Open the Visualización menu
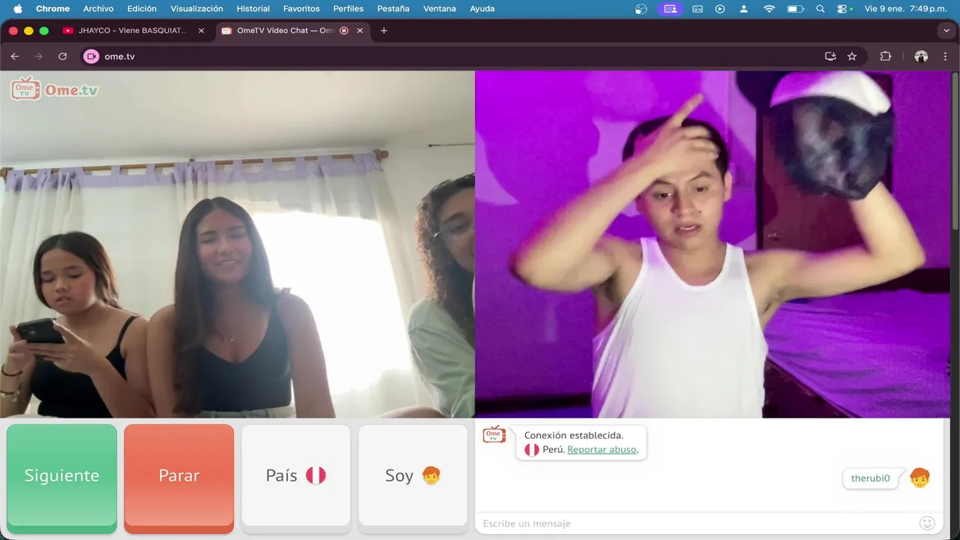Screen dimensions: 960x540 [x=196, y=9]
